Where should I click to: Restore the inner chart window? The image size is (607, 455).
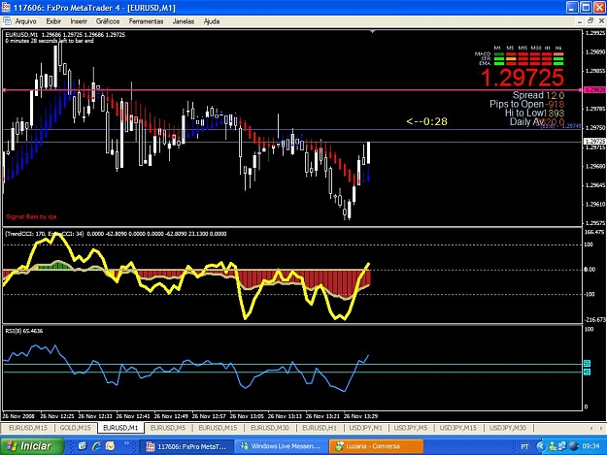590,21
